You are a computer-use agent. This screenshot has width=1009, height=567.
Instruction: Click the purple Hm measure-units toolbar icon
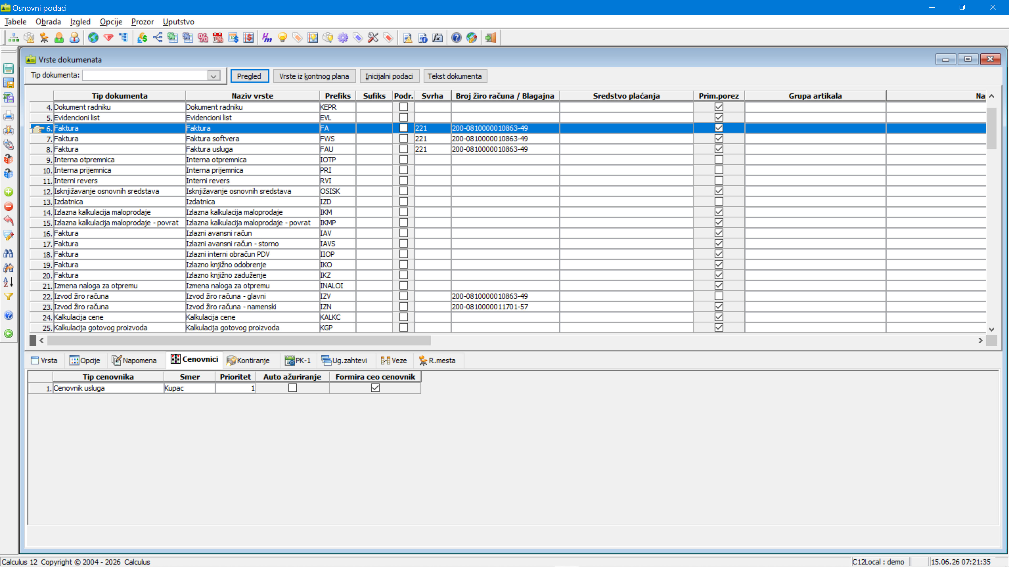coord(267,38)
